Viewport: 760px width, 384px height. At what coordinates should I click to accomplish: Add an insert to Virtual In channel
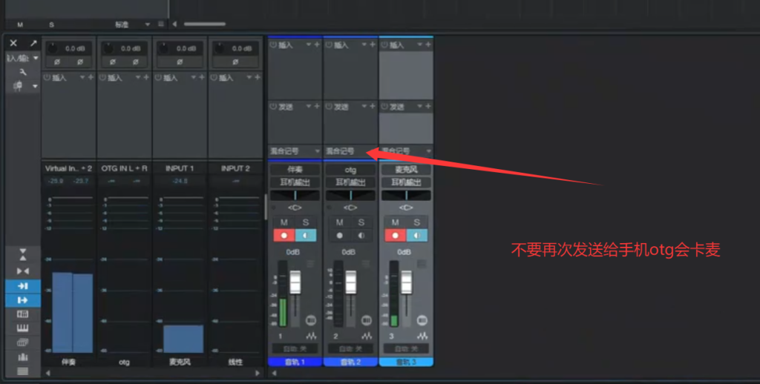pyautogui.click(x=91, y=78)
